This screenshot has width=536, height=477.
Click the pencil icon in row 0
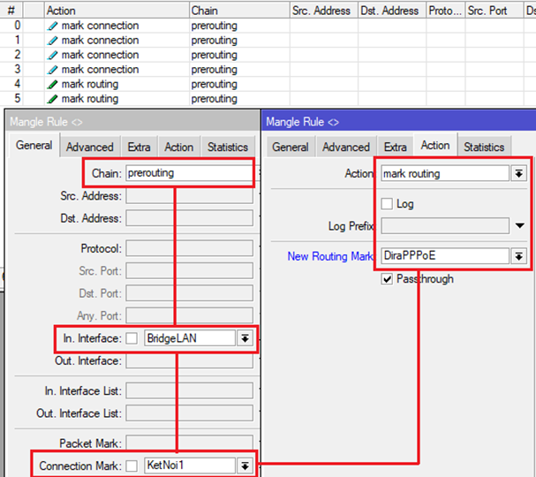point(52,26)
